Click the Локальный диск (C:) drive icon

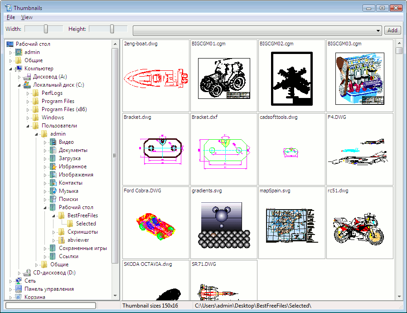(x=27, y=85)
